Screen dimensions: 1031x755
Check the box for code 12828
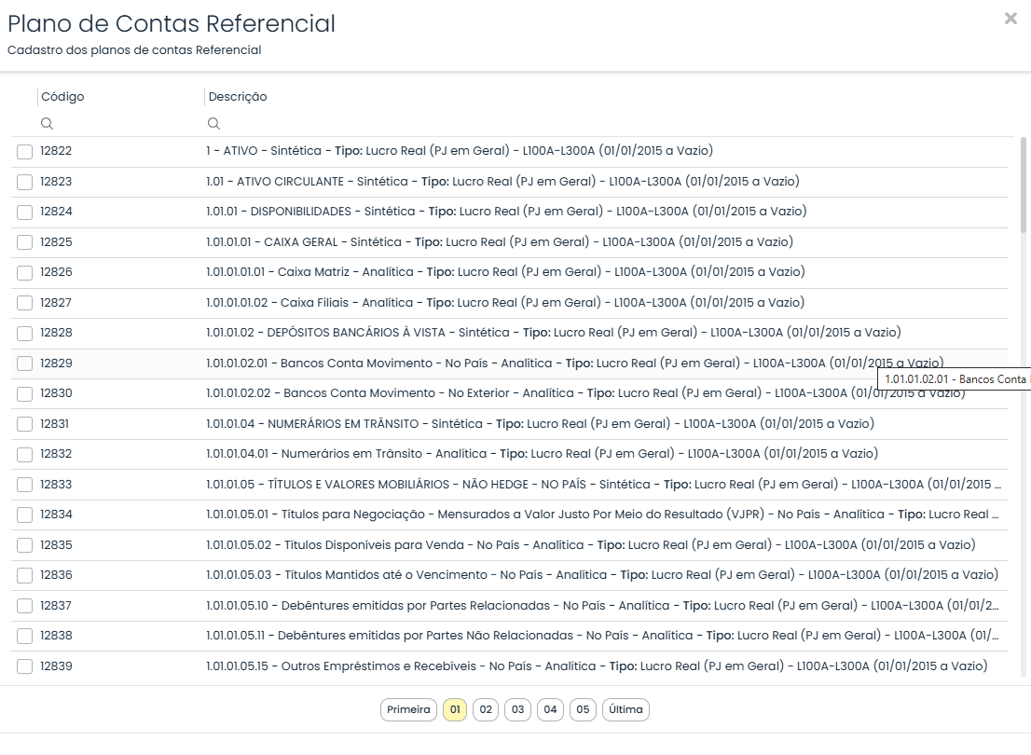point(25,334)
